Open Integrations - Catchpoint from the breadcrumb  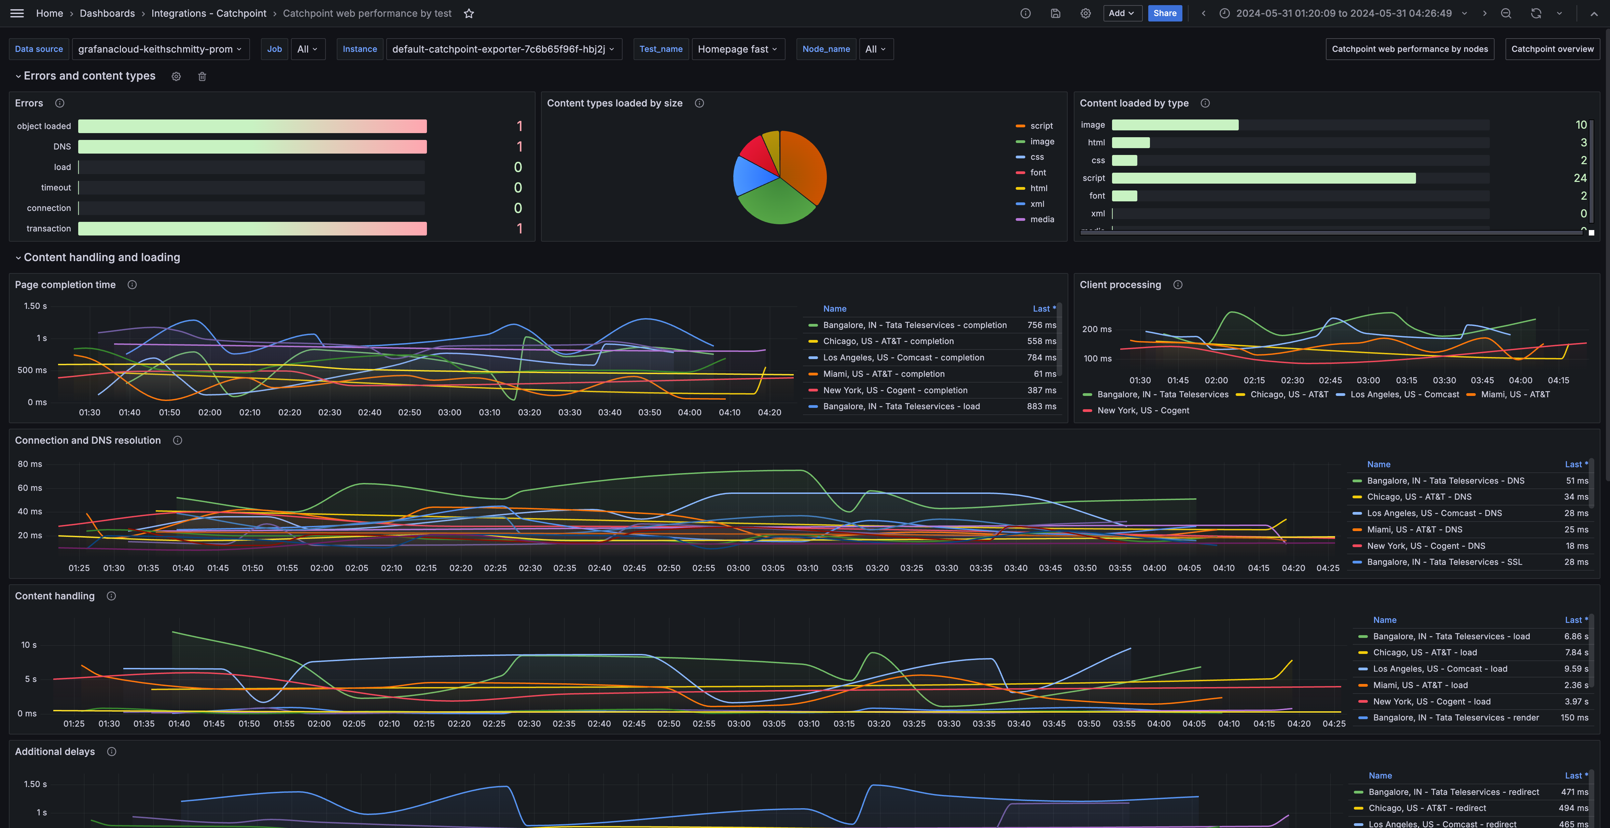point(209,13)
